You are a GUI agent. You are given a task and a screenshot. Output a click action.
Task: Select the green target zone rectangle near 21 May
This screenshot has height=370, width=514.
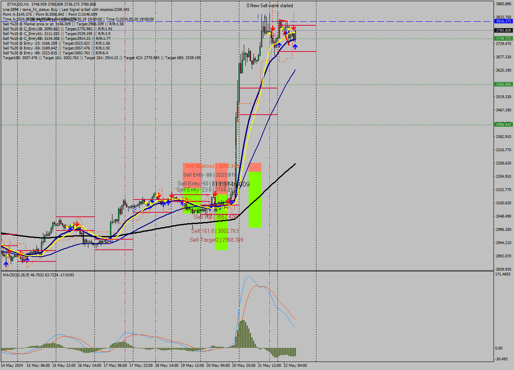pyautogui.click(x=255, y=199)
